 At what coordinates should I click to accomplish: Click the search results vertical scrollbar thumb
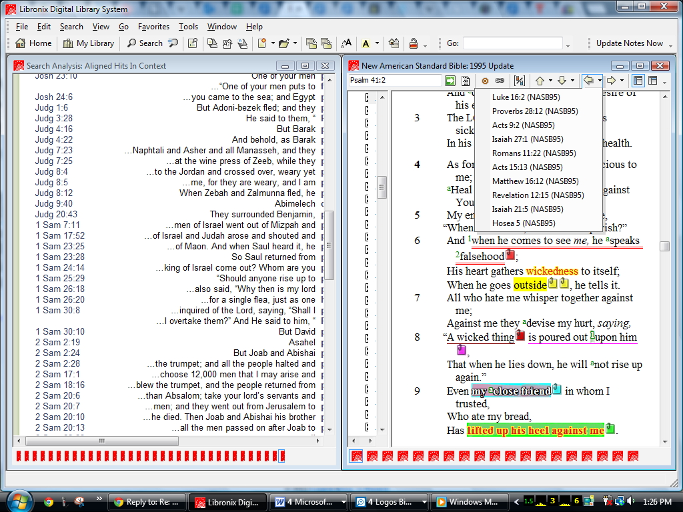point(329,245)
